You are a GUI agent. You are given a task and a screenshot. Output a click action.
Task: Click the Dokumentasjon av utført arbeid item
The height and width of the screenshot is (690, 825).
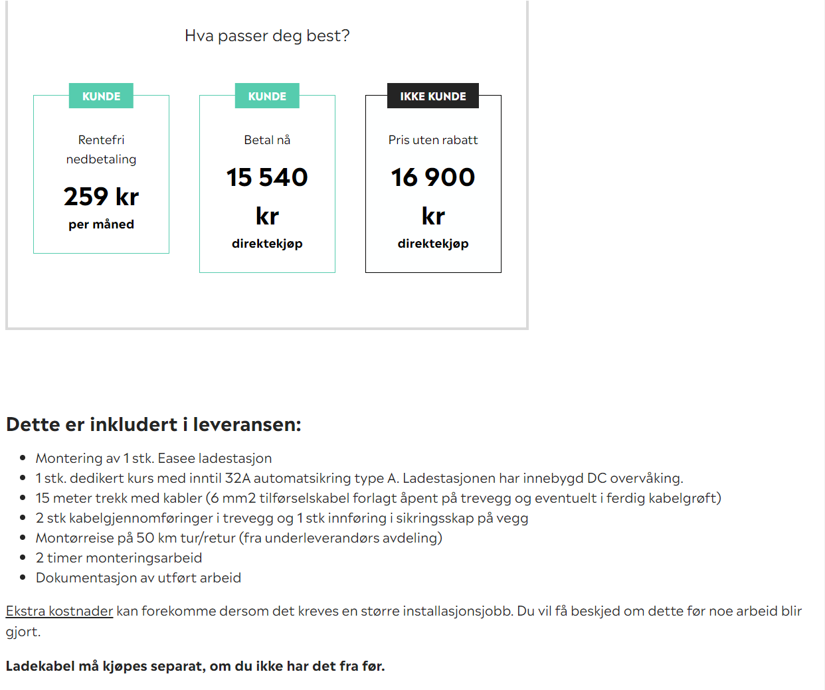pyautogui.click(x=138, y=578)
